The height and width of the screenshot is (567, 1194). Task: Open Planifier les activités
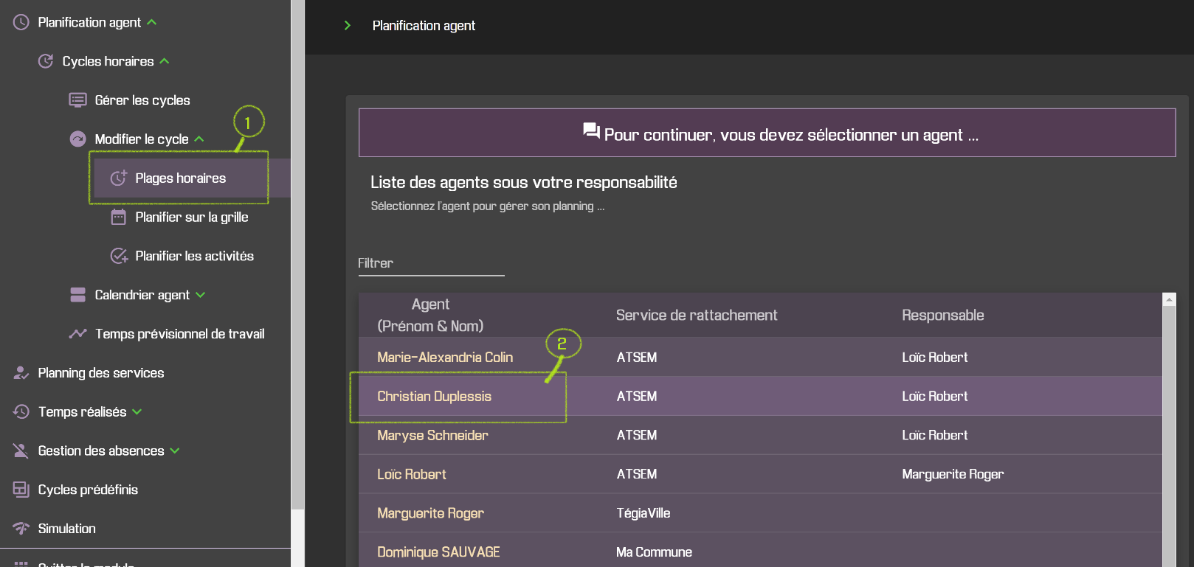pyautogui.click(x=195, y=256)
